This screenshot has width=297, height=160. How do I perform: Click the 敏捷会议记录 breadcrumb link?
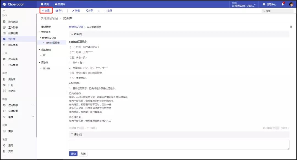coord(76,27)
